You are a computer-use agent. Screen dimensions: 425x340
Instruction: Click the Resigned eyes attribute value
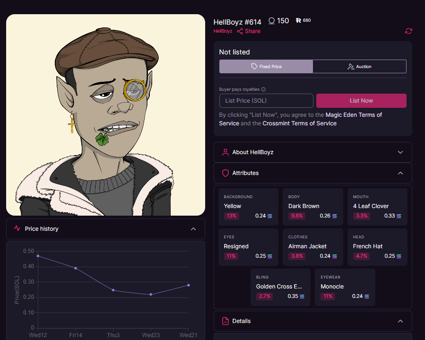tap(236, 246)
